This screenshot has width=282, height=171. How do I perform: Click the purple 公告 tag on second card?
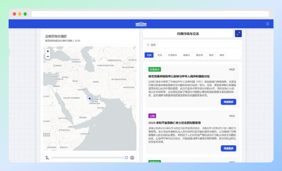coord(152,116)
